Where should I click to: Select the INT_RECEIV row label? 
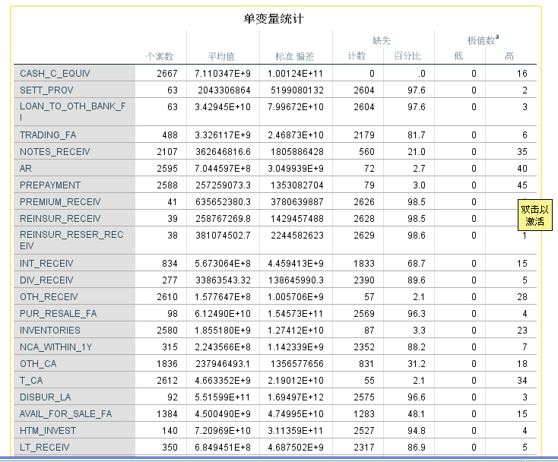[x=46, y=263]
